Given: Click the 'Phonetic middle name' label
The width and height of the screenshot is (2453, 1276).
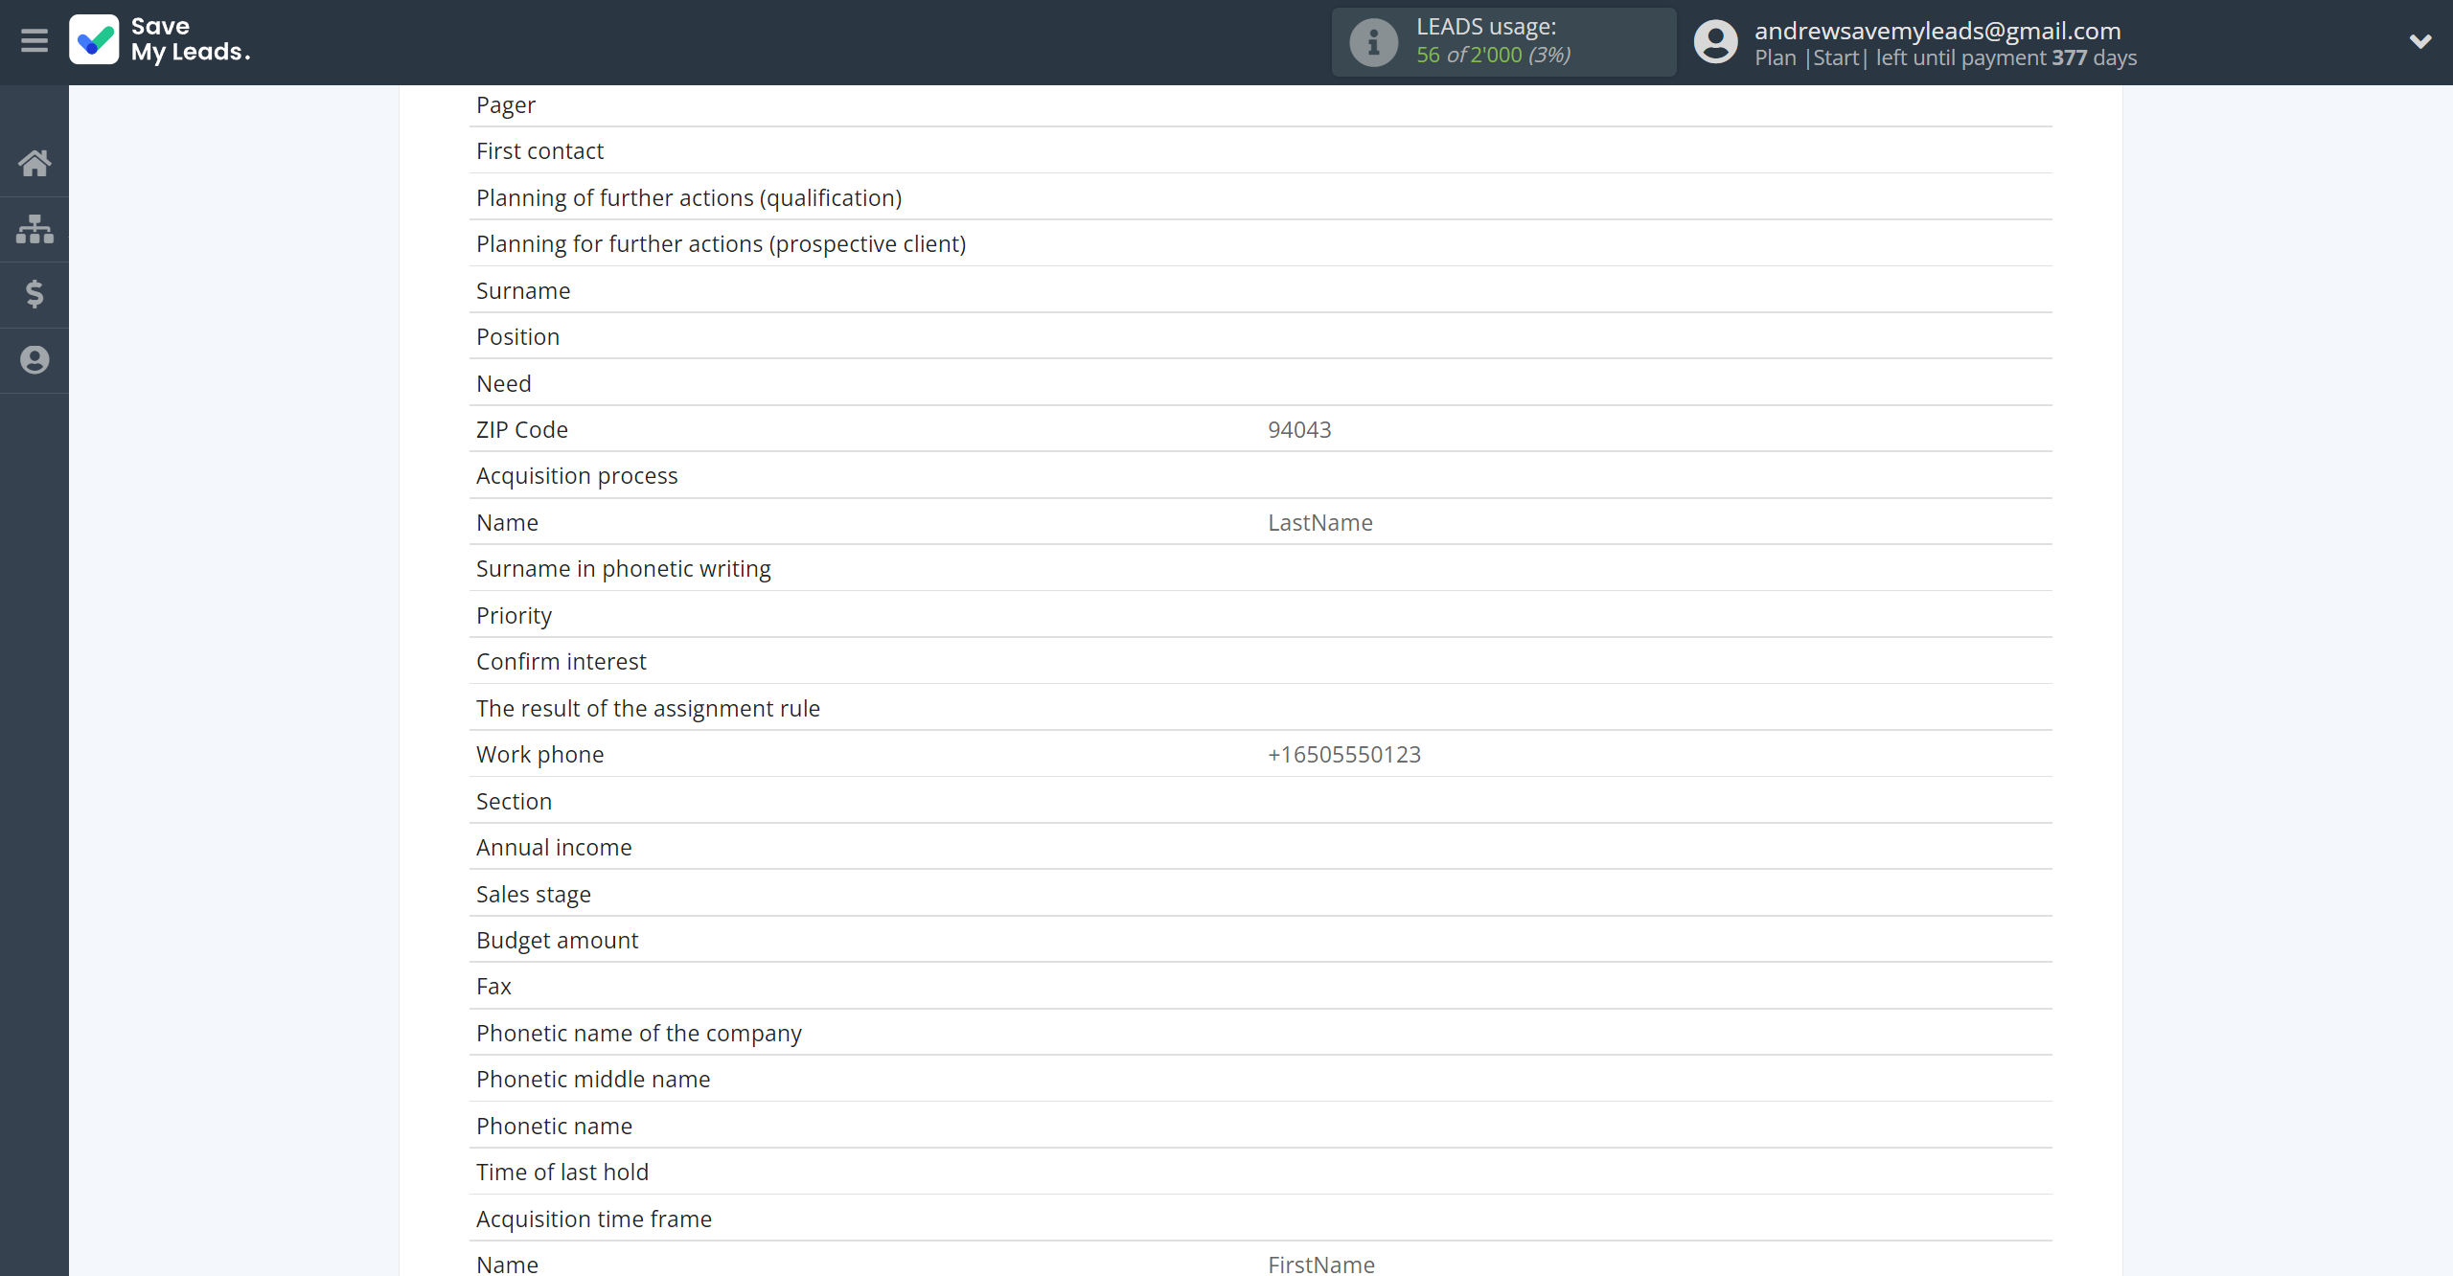Looking at the screenshot, I should [594, 1079].
